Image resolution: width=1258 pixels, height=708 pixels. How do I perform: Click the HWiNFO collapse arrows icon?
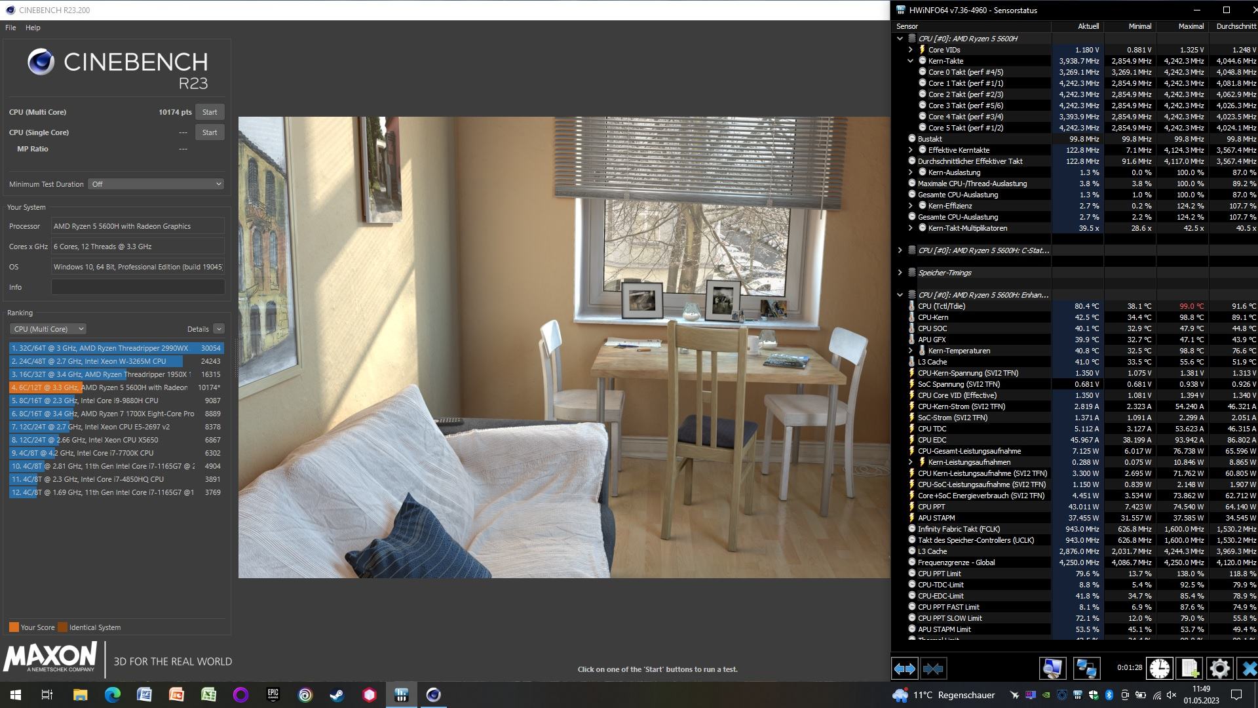coord(933,669)
